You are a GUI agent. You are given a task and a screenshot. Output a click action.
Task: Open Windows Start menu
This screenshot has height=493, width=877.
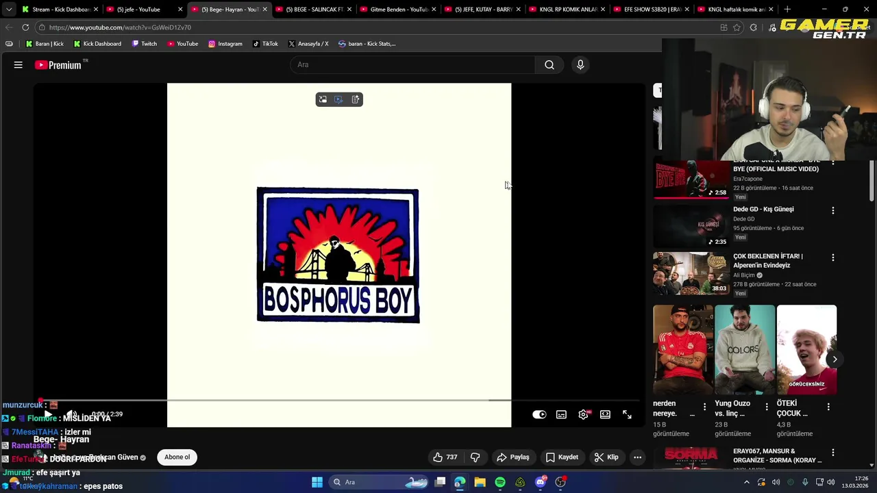tap(317, 482)
